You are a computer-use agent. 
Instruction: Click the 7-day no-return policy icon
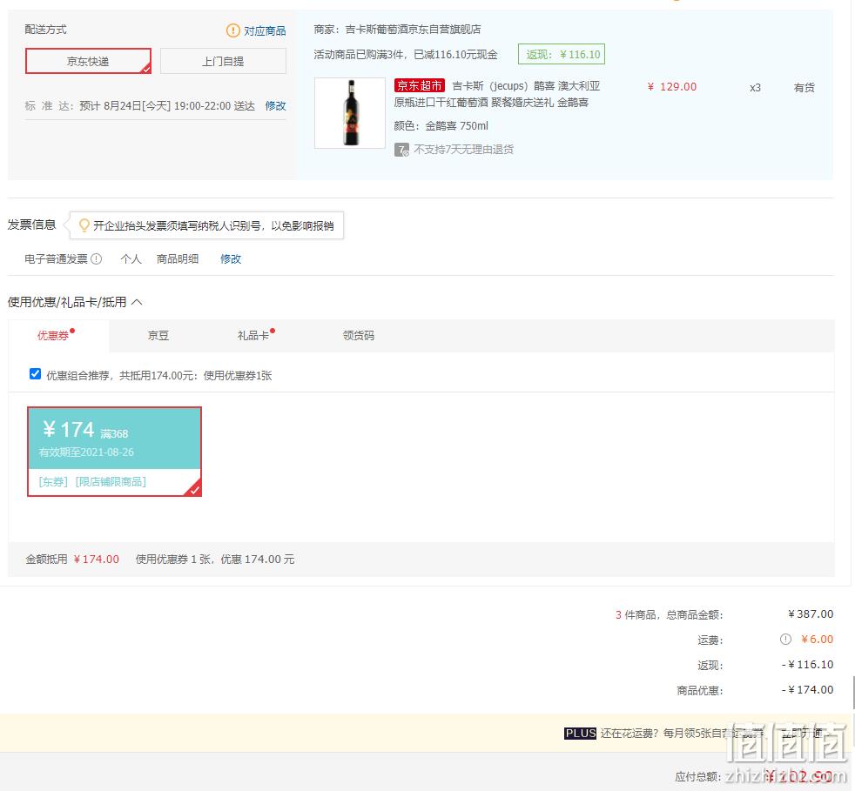coord(401,150)
